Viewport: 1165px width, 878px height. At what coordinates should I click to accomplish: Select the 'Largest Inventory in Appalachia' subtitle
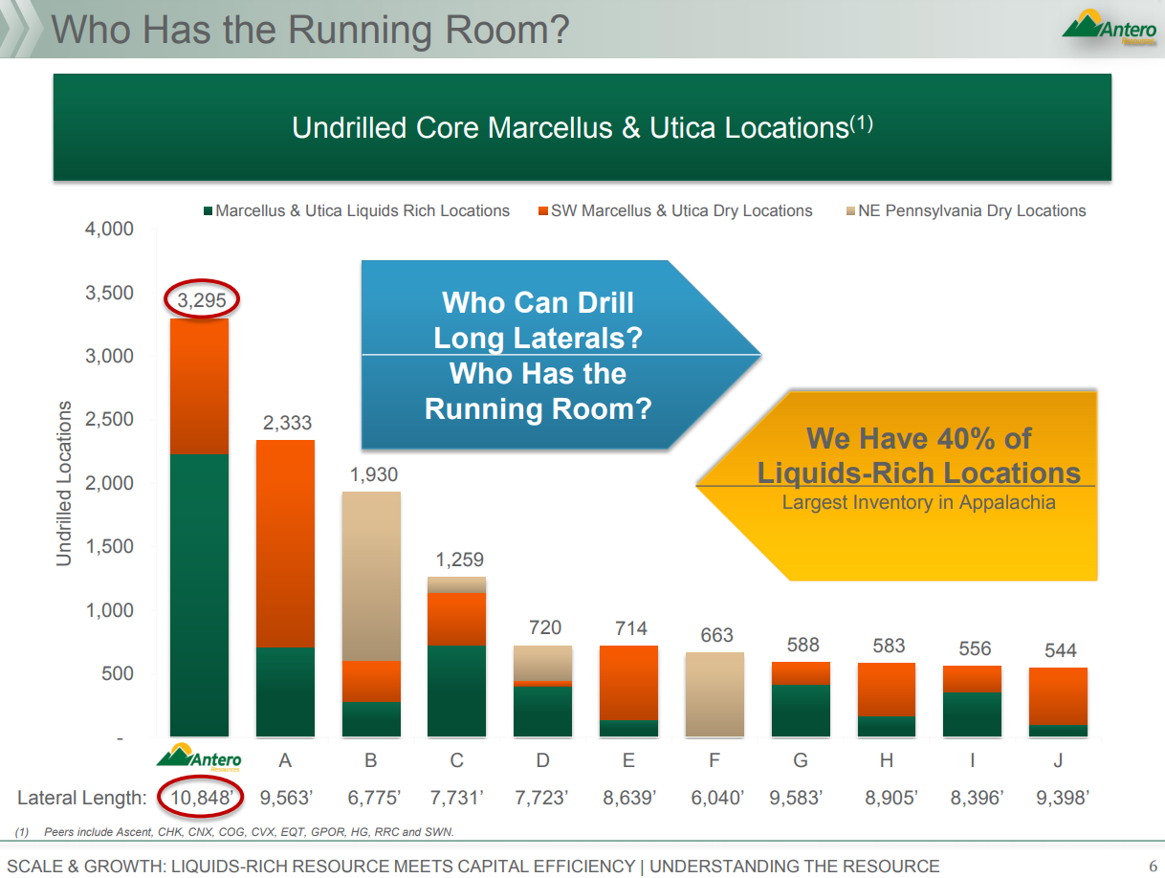(918, 502)
